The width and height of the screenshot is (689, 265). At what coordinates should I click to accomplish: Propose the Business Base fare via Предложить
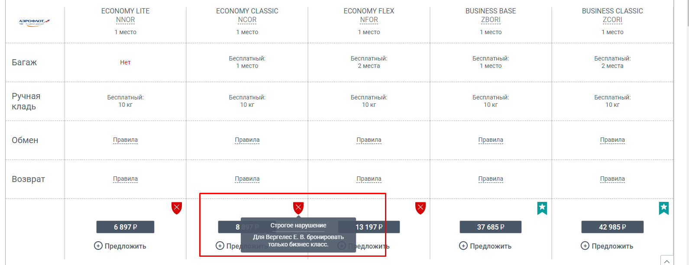point(491,246)
